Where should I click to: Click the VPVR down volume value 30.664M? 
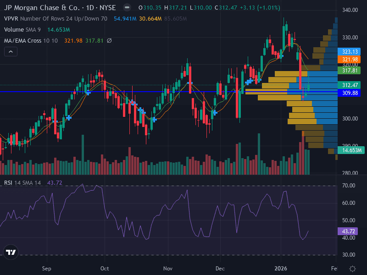(x=150, y=19)
